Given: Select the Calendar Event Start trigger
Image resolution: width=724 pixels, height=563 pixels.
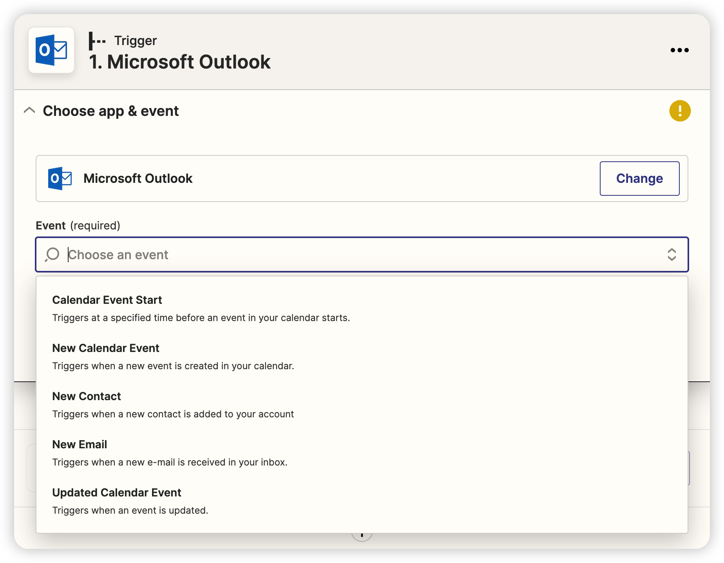Looking at the screenshot, I should [107, 300].
